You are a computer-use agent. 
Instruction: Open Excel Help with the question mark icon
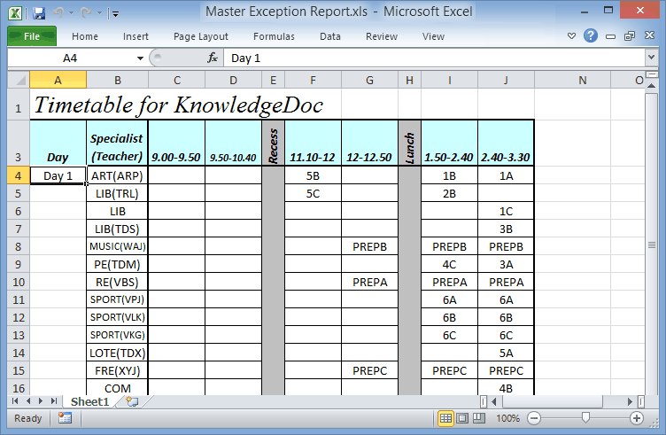coord(591,35)
